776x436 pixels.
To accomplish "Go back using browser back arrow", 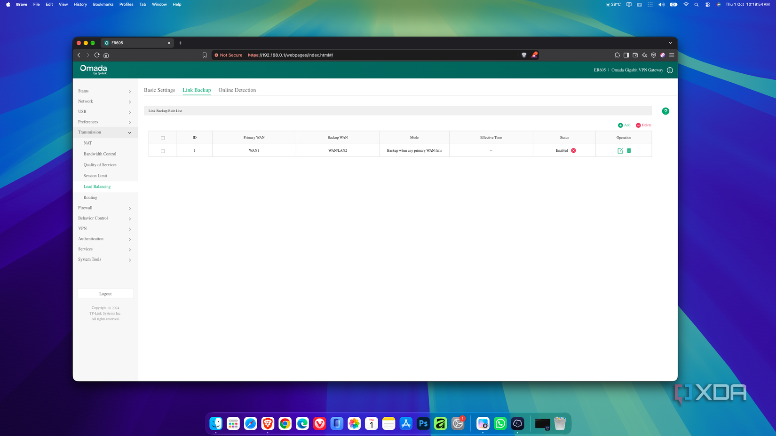I will coord(79,55).
